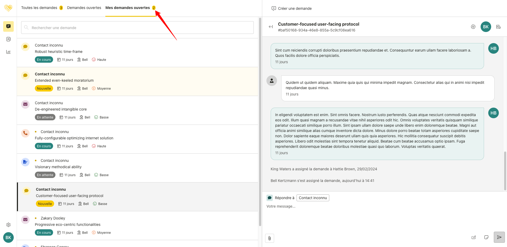This screenshot has width=507, height=247.
Task: Click Créer une demande
Action: click(292, 8)
